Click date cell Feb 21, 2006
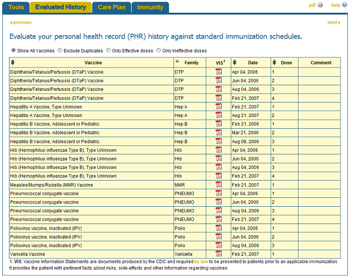Image resolution: width=349 pixels, height=277 pixels. pos(251,124)
